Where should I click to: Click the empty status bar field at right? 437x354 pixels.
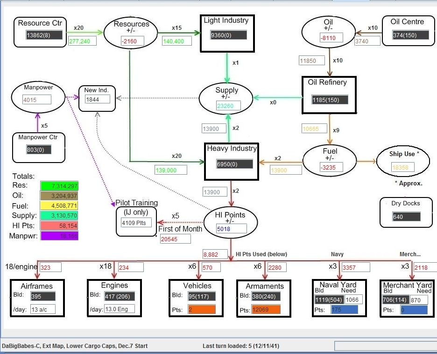(386, 346)
